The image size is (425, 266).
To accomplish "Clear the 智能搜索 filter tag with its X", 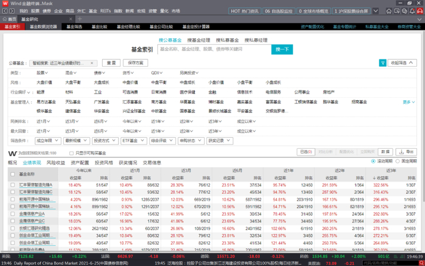I will 92,63.
